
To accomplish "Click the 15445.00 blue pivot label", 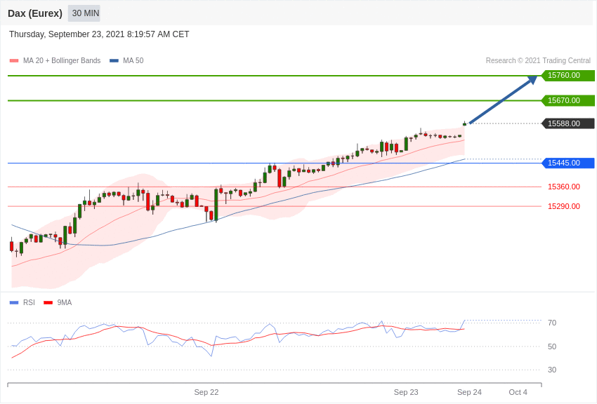I will coord(568,163).
